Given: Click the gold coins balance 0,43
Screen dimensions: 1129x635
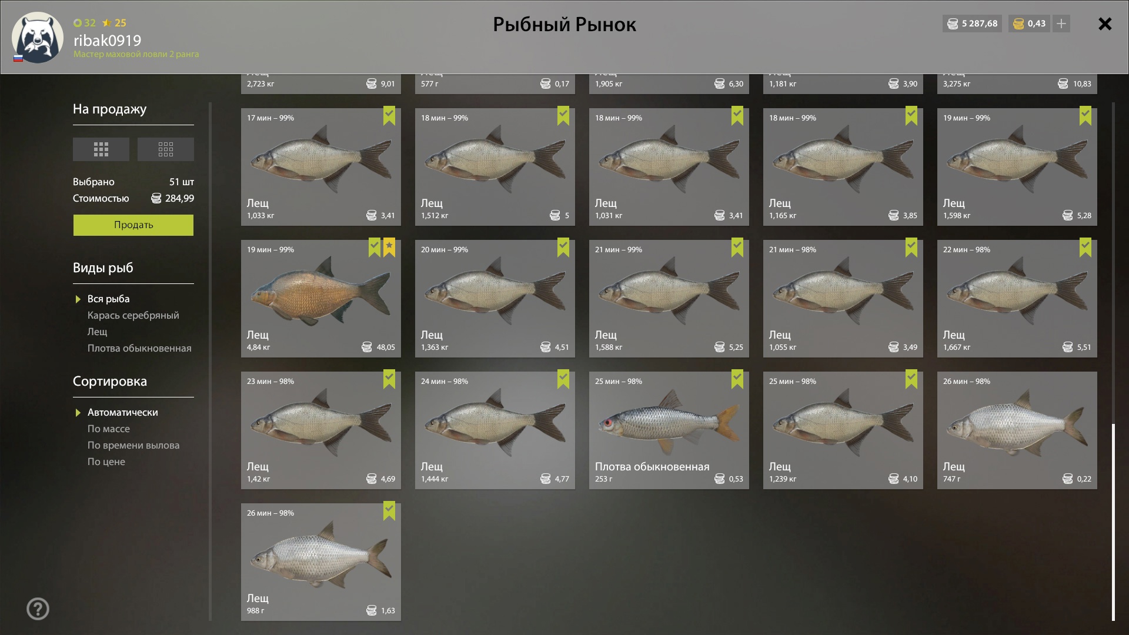Looking at the screenshot, I should pos(1030,24).
